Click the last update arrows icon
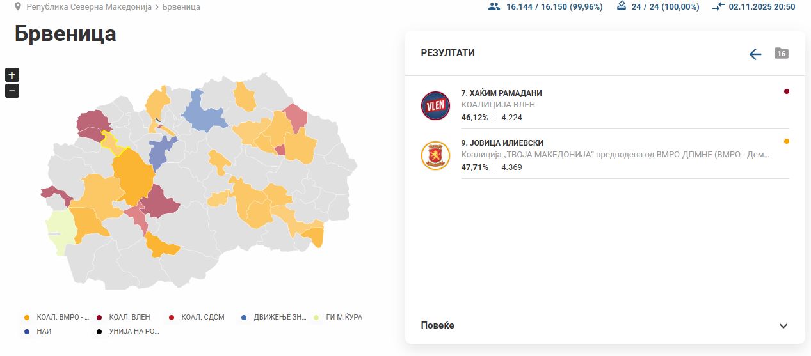The image size is (811, 356). pyautogui.click(x=718, y=6)
